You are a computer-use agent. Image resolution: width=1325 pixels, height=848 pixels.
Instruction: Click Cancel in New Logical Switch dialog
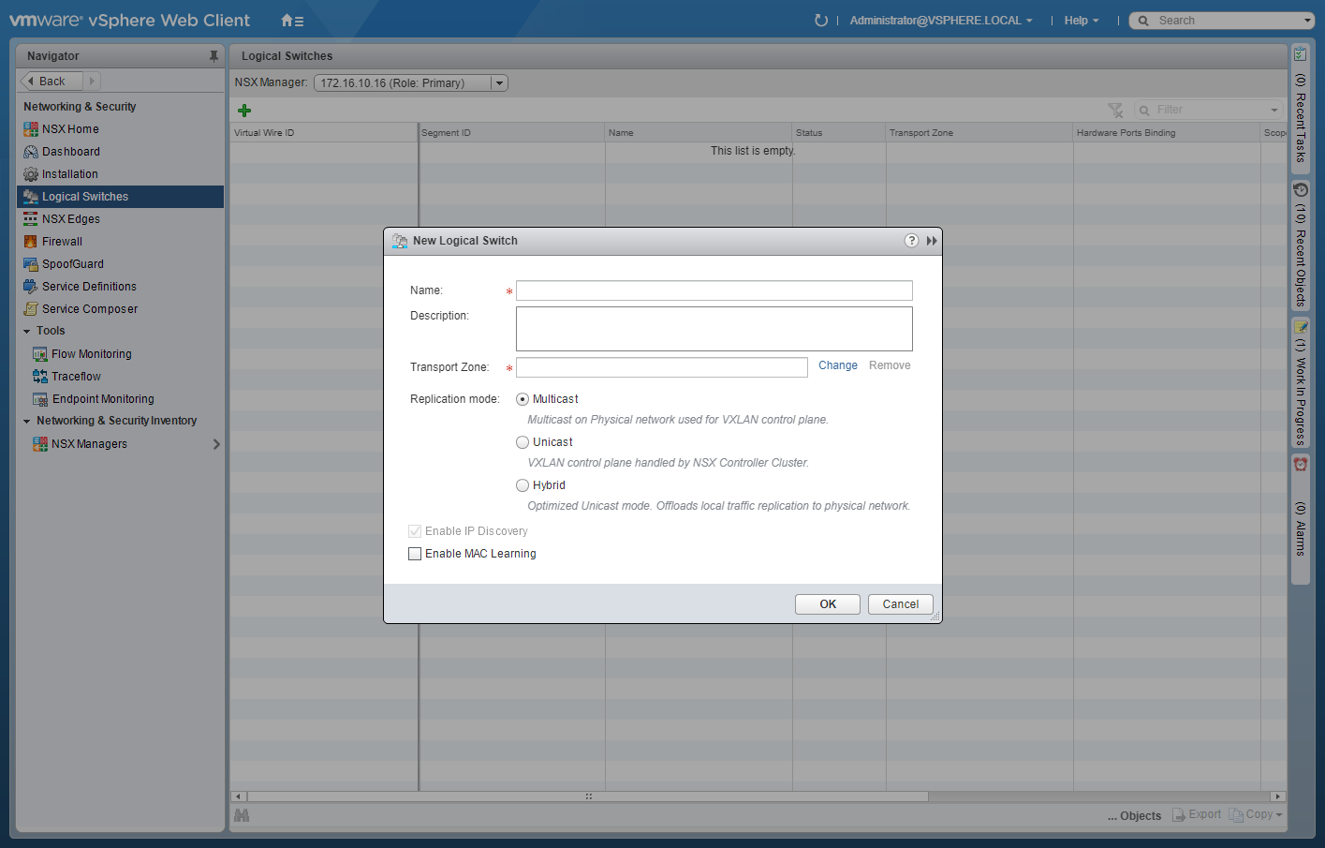click(x=900, y=604)
